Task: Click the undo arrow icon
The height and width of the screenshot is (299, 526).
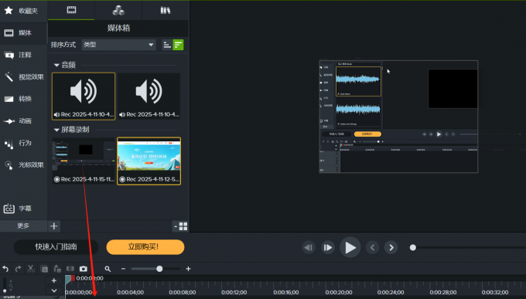Action: [5, 269]
